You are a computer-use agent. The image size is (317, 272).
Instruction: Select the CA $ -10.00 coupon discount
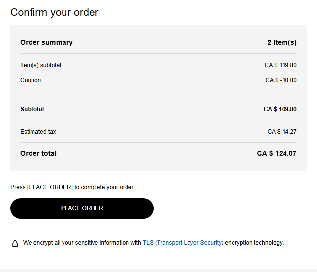[281, 80]
